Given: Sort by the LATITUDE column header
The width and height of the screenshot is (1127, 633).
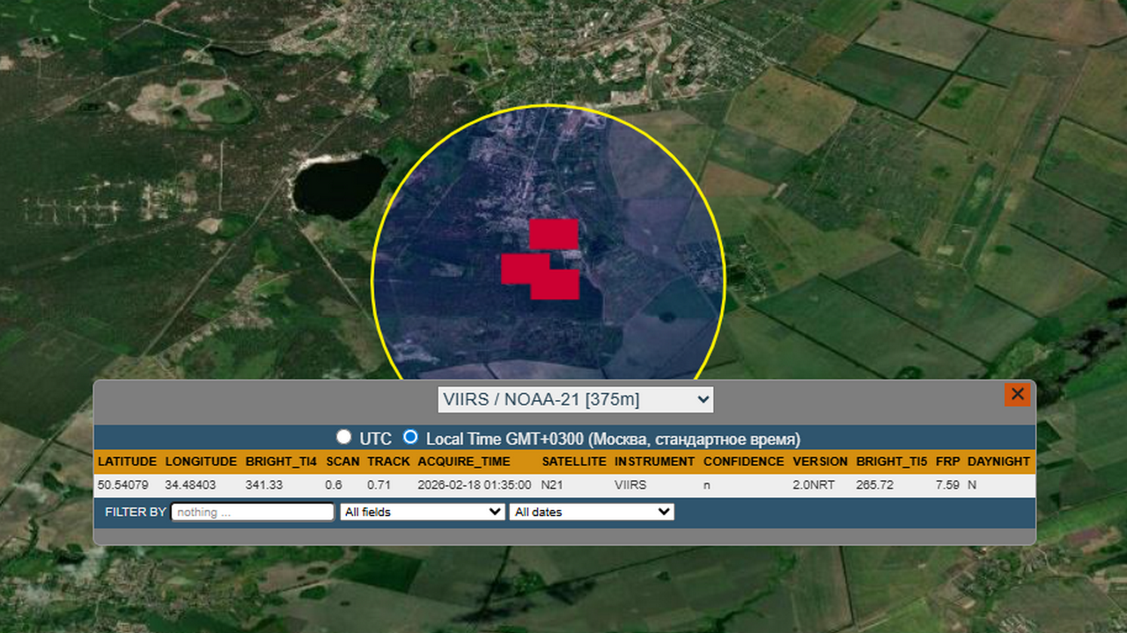Looking at the screenshot, I should [x=127, y=462].
